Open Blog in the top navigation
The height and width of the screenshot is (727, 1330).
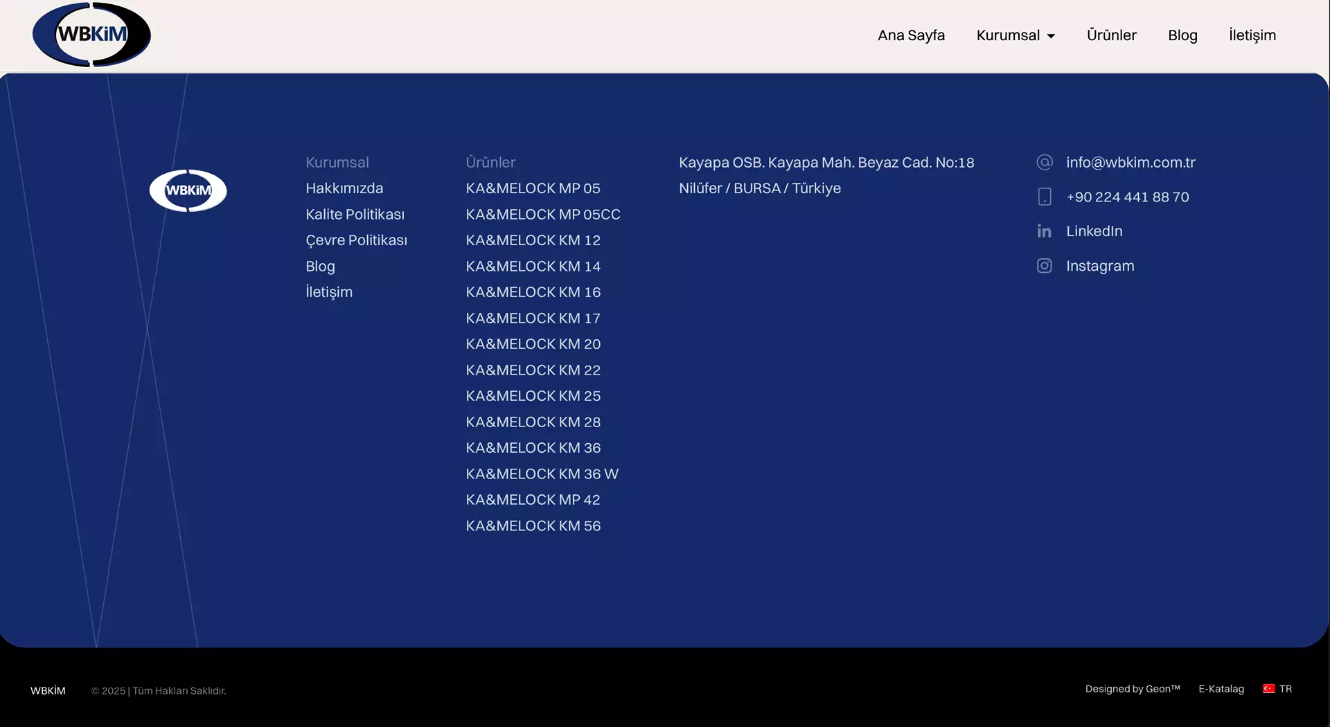(x=1182, y=35)
